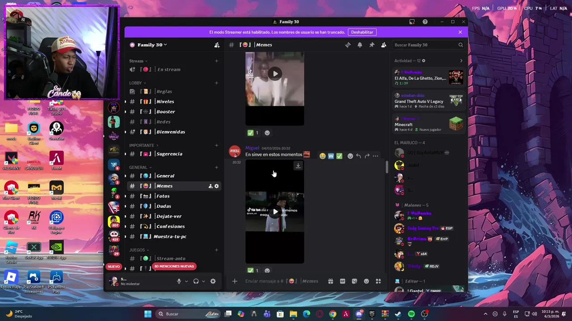Viewport: 572px width, 321px height.
Task: Open the Sugerencia channel
Action: [174, 154]
